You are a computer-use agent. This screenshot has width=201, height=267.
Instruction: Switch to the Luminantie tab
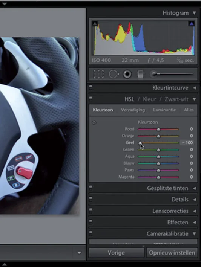pyautogui.click(x=164, y=110)
